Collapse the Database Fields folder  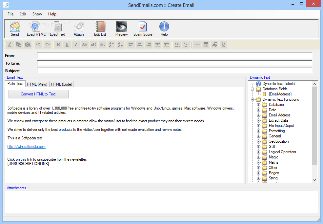252,89
